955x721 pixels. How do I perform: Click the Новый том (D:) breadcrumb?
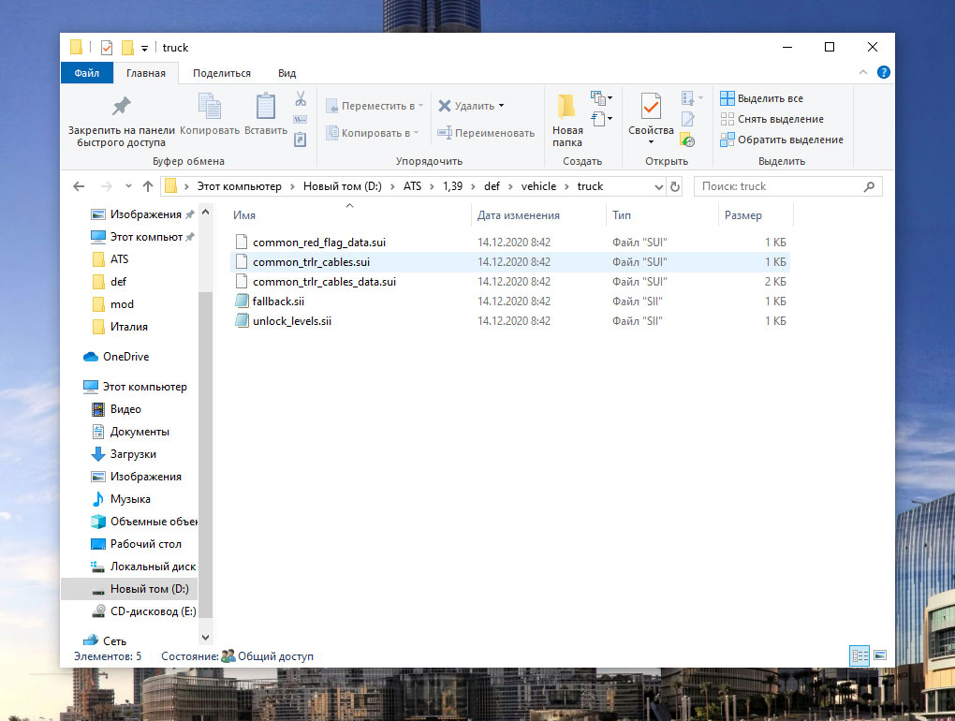point(343,186)
